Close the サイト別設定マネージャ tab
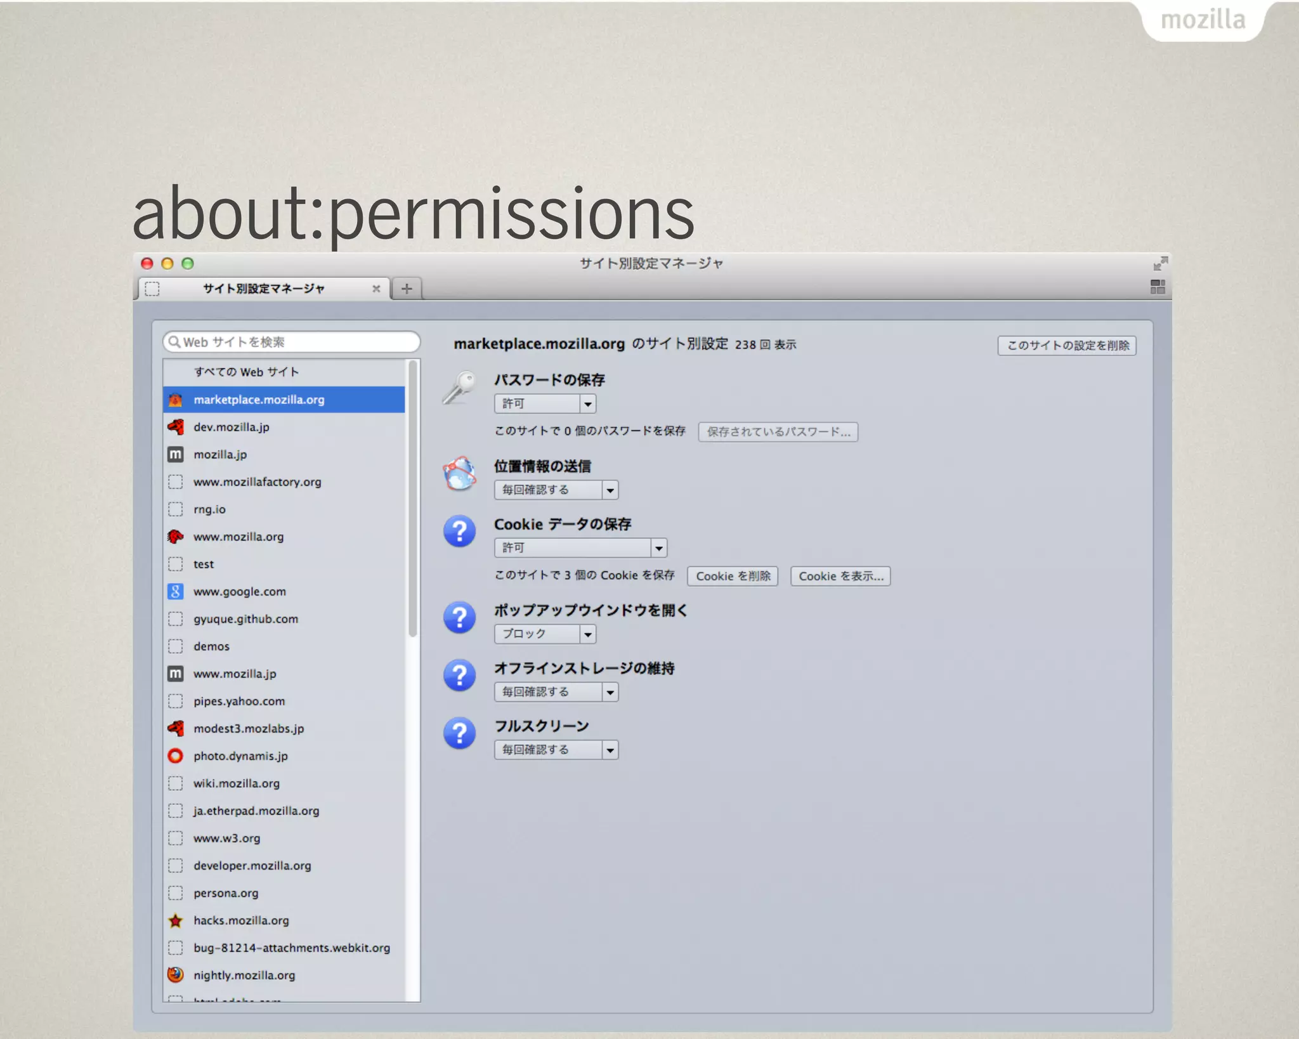The image size is (1299, 1039). pos(376,289)
